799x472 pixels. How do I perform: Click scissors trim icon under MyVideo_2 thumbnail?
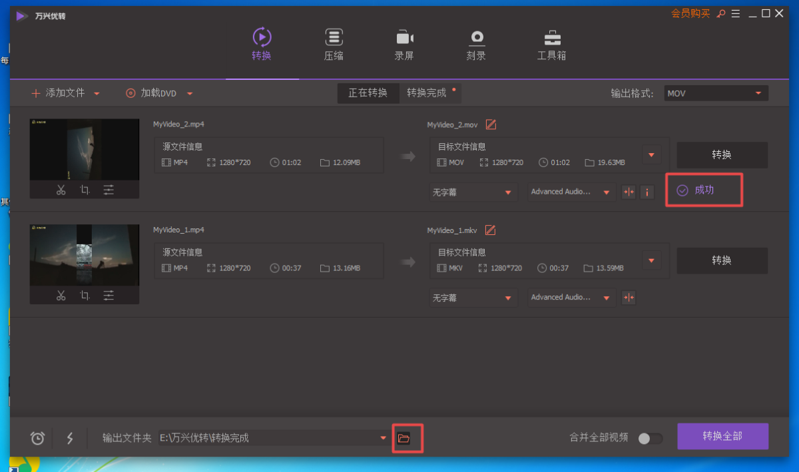point(61,190)
